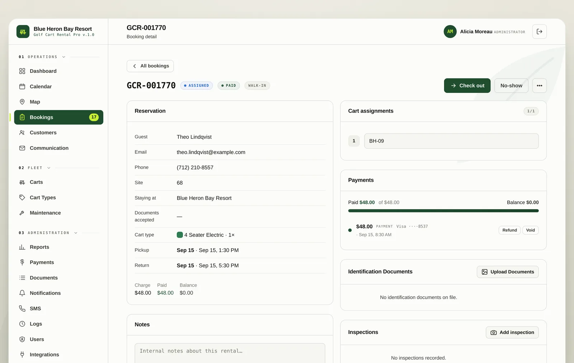
Task: Void the $48.00 payment
Action: tap(530, 230)
